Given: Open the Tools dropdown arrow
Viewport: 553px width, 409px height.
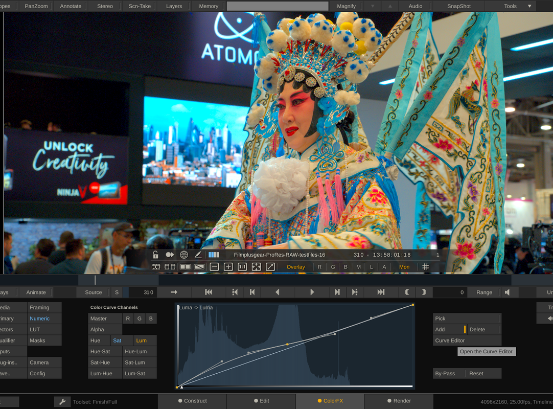Looking at the screenshot, I should tap(529, 6).
